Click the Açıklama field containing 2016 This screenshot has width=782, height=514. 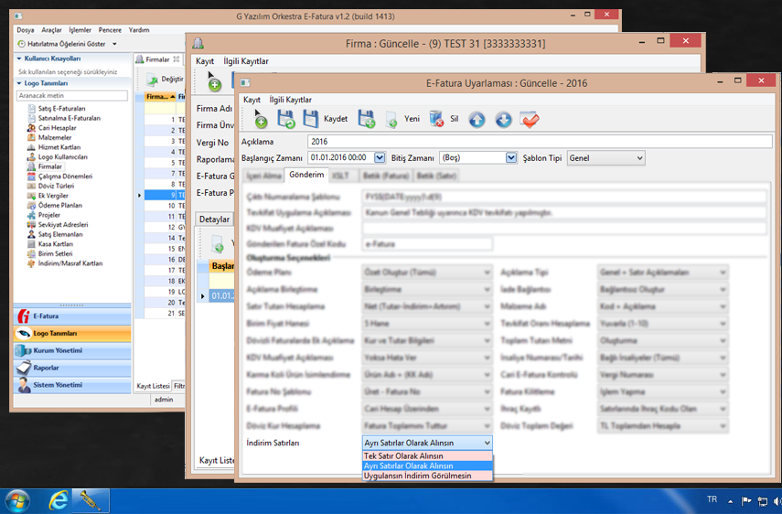click(540, 142)
